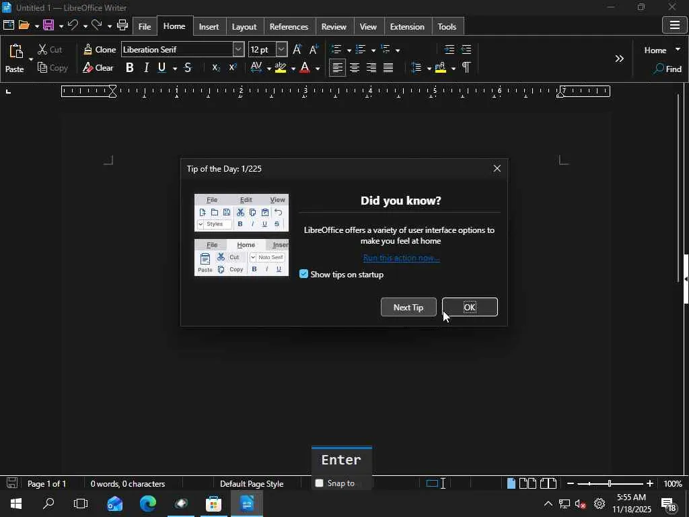689x517 pixels.
Task: Select book view in status bar
Action: [548, 483]
